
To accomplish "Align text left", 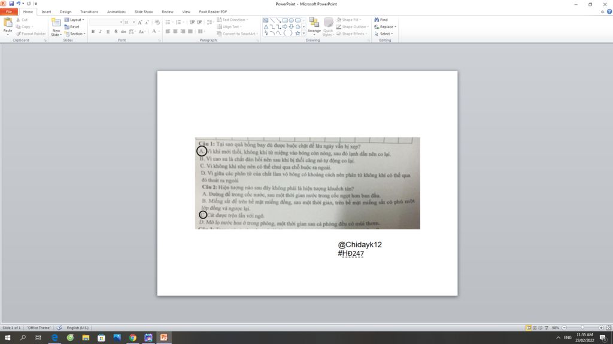I will [x=168, y=32].
